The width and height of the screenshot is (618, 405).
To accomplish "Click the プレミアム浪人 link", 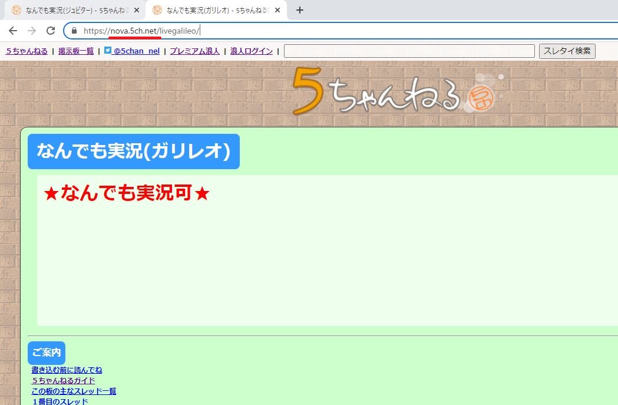I will coord(194,51).
